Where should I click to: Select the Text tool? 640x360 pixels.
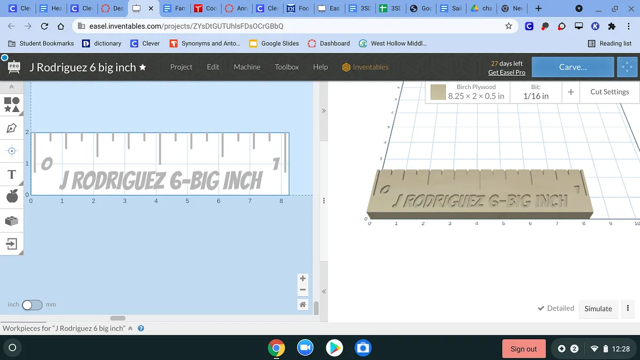[12, 174]
